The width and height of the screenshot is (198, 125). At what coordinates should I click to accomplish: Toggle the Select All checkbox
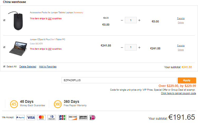[x=4, y=67]
